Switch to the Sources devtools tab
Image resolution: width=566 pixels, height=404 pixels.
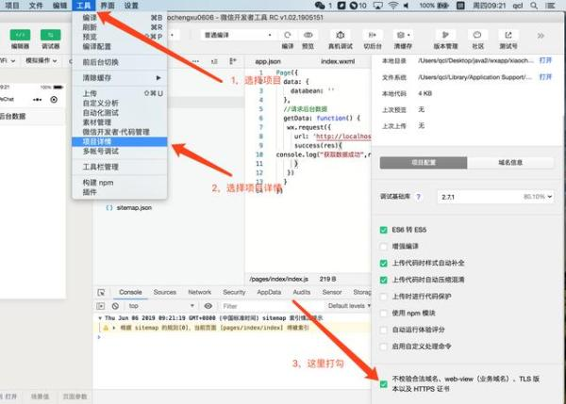point(164,292)
